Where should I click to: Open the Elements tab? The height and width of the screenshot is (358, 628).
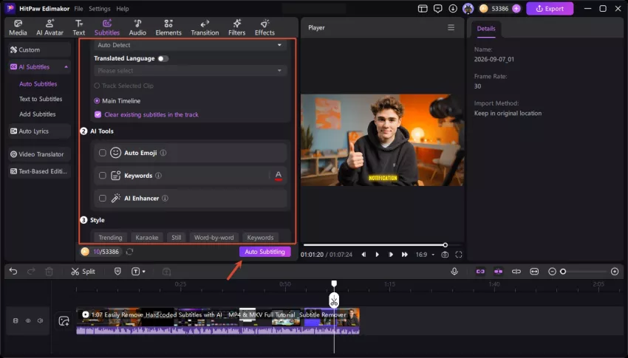pos(168,27)
